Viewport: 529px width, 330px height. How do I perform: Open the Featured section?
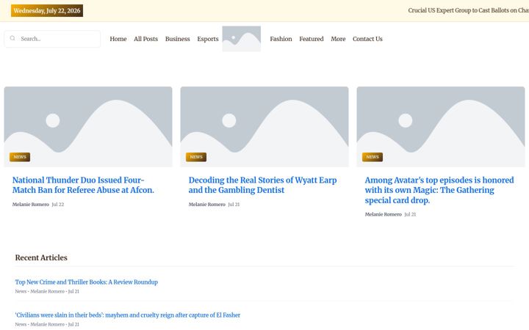click(x=312, y=39)
